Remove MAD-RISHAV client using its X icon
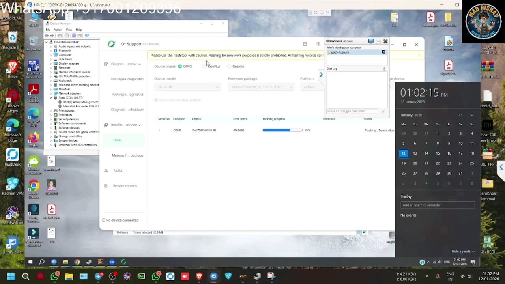 (383, 52)
